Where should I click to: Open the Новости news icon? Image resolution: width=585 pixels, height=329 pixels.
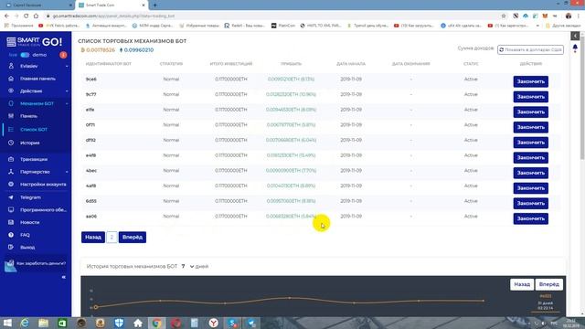pos(11,222)
